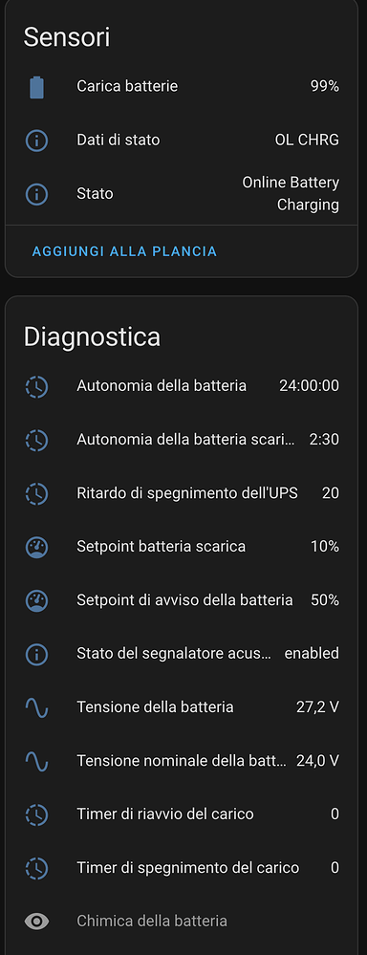Click the sine wave icon for Tensione nominale

coord(36,761)
